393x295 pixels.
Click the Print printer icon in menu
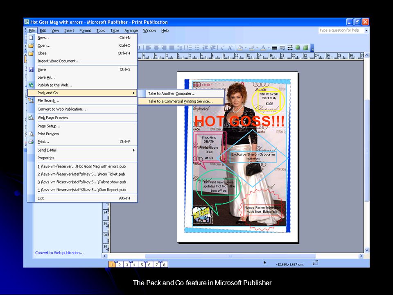point(31,141)
